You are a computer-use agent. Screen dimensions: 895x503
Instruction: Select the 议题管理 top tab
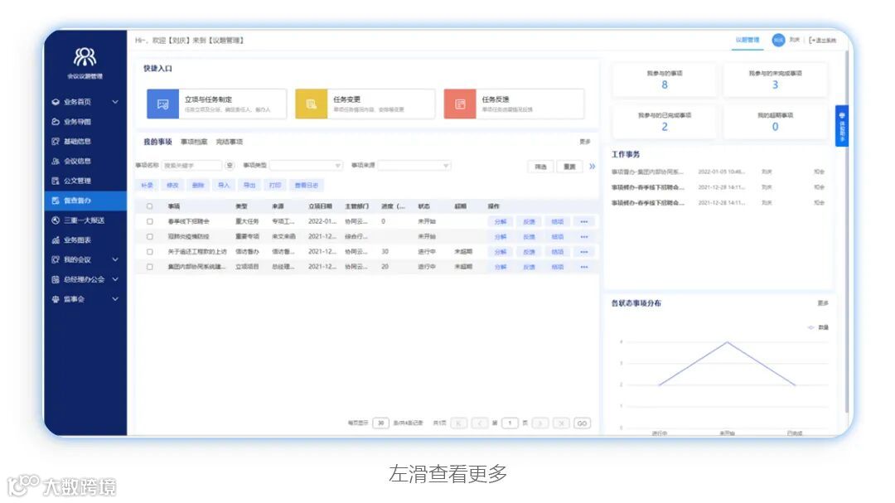(x=747, y=40)
